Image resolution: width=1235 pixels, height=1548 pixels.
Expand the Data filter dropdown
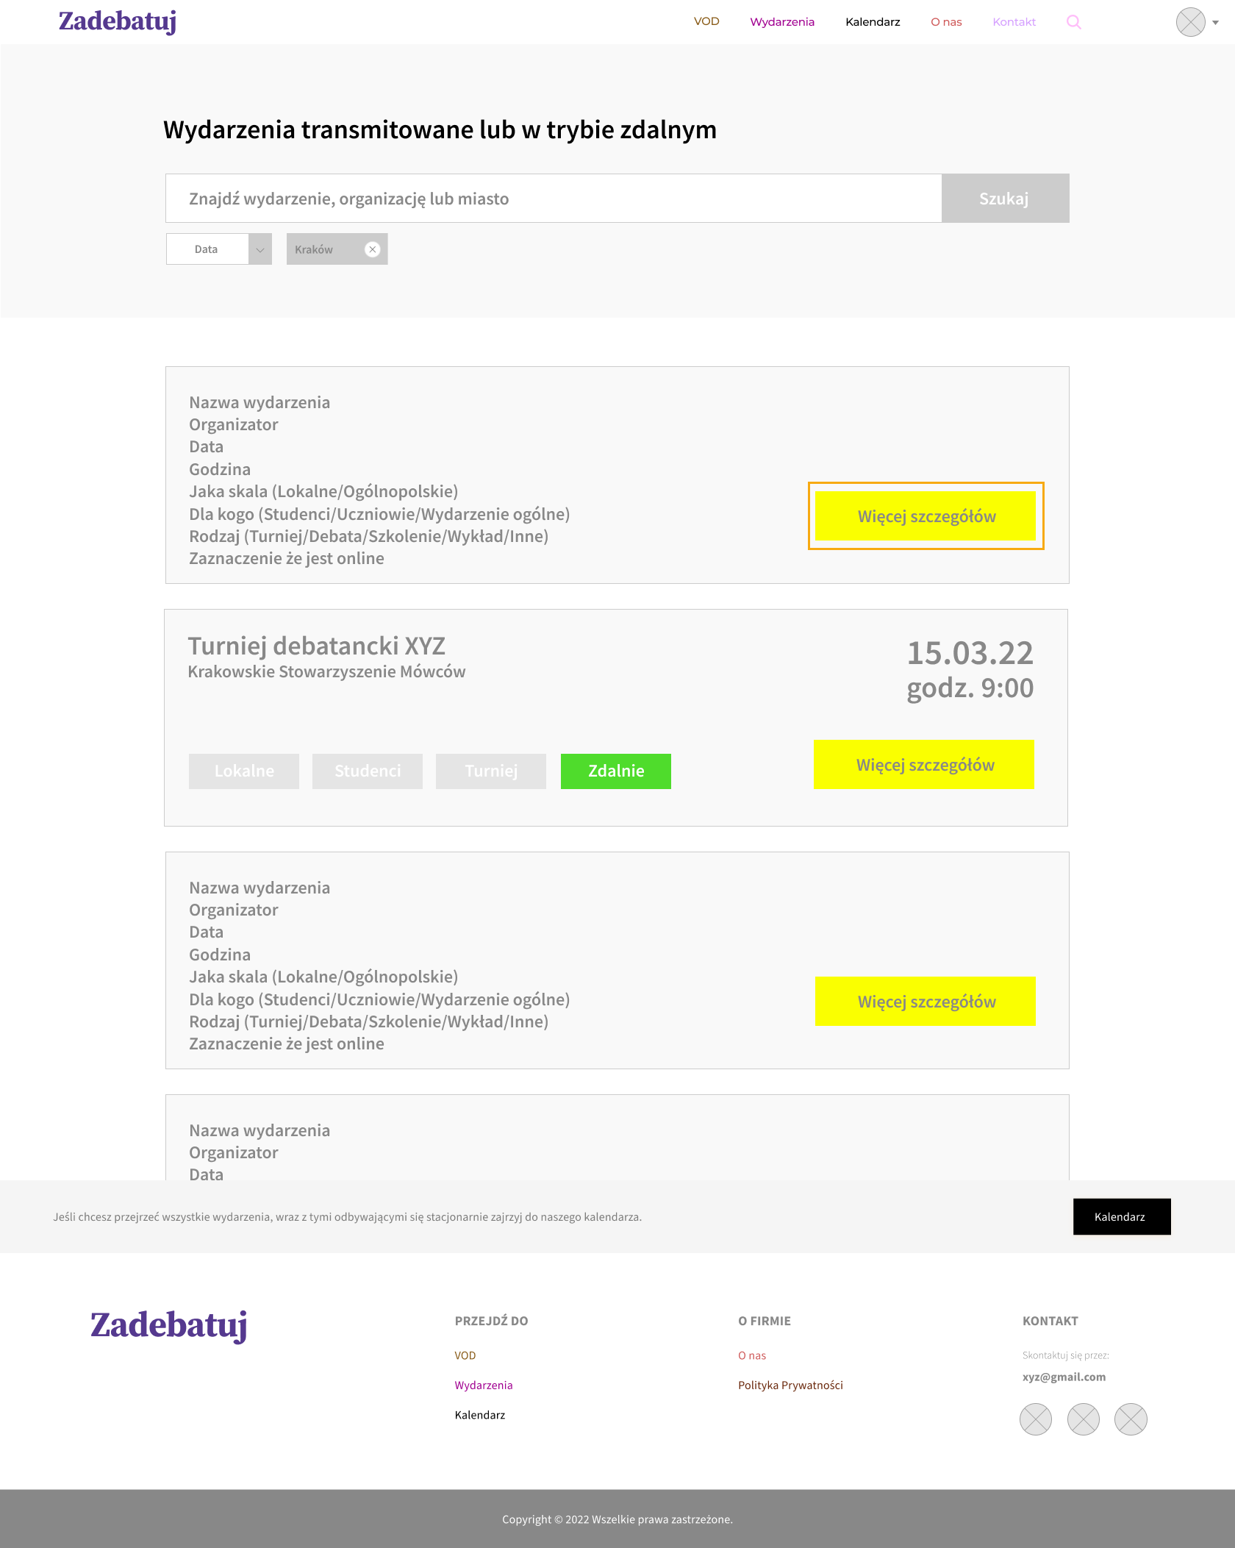tap(259, 249)
